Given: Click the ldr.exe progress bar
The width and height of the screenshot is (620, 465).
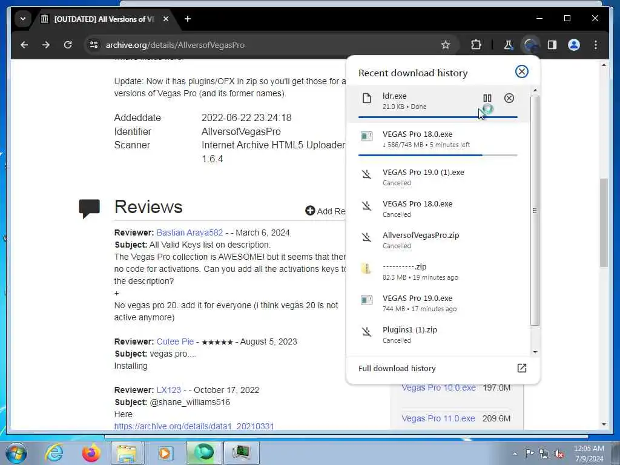Looking at the screenshot, I should [438, 117].
